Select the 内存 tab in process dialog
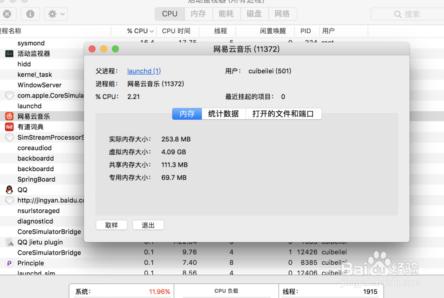 (187, 114)
